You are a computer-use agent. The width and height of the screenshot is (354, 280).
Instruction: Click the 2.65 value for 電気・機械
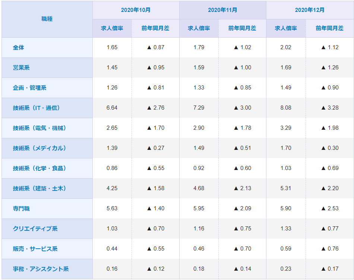pyautogui.click(x=112, y=128)
